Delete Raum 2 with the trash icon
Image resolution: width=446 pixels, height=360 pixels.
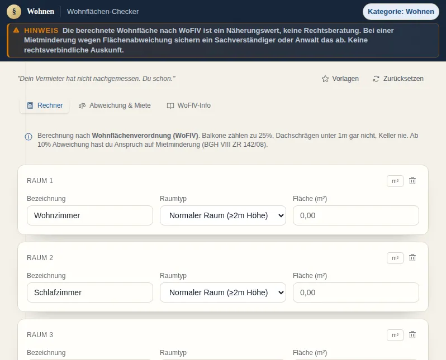pyautogui.click(x=412, y=258)
